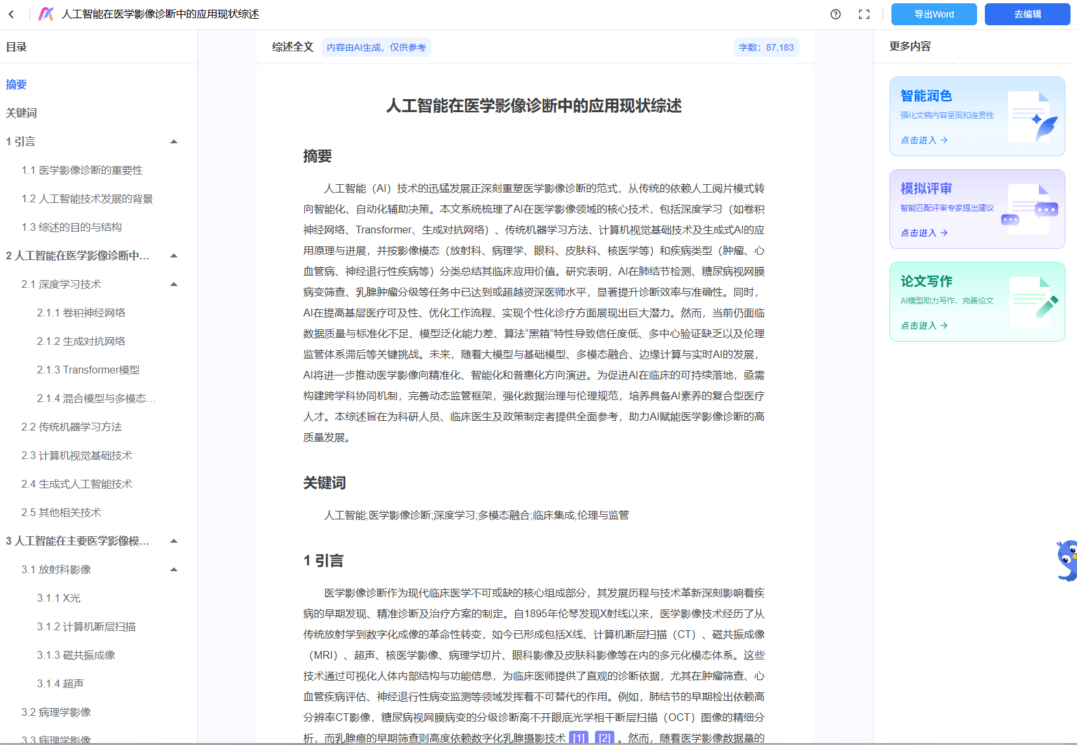Select 2.1.1 卷积神经网络 outline item
This screenshot has height=745, width=1077.
(81, 313)
